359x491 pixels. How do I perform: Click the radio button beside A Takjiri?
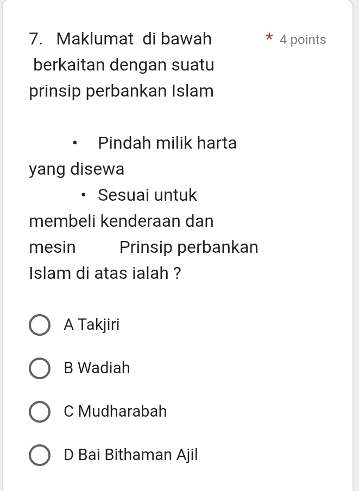pos(40,324)
